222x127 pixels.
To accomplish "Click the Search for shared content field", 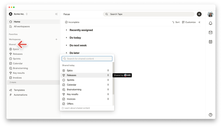I will click(x=87, y=59).
